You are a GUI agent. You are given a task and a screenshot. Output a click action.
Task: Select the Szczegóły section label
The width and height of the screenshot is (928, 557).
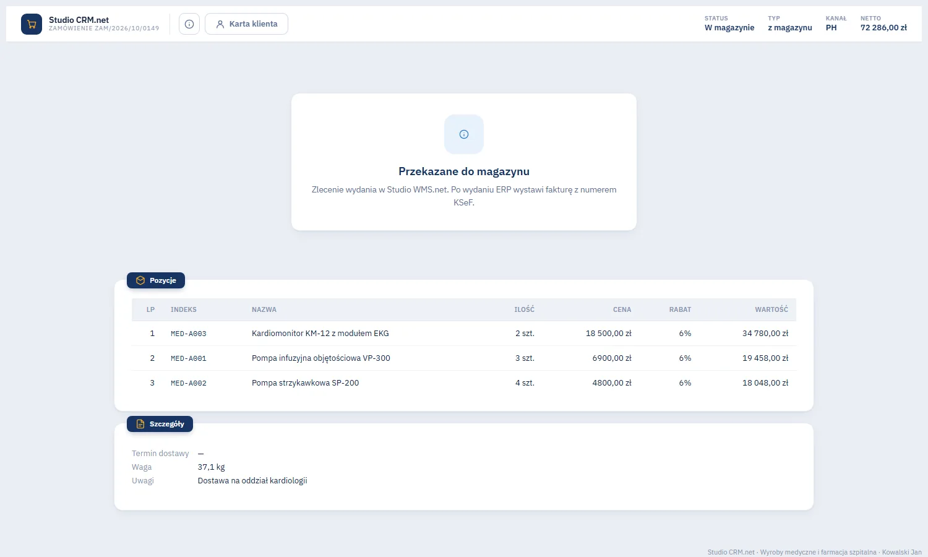tap(160, 424)
